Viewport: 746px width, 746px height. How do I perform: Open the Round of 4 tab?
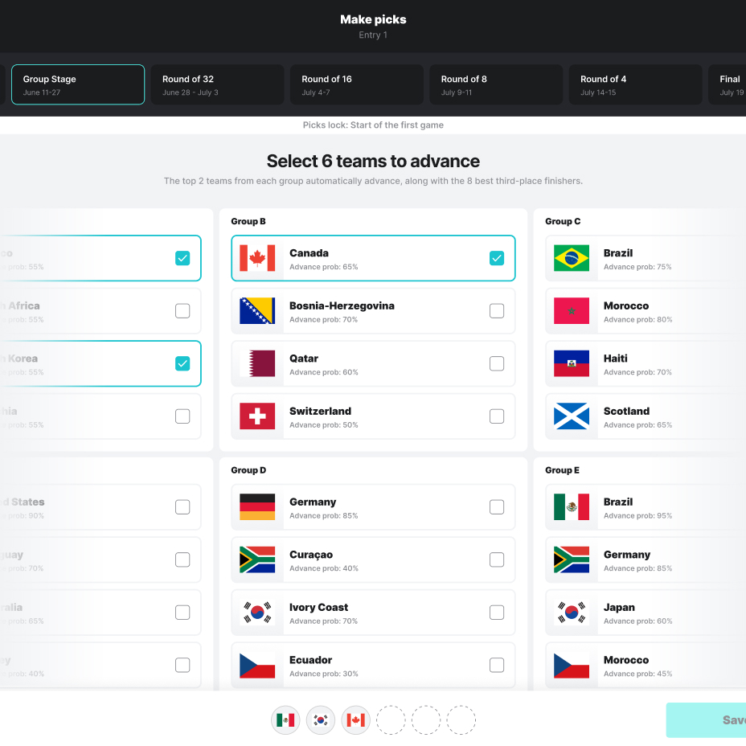[x=636, y=84]
